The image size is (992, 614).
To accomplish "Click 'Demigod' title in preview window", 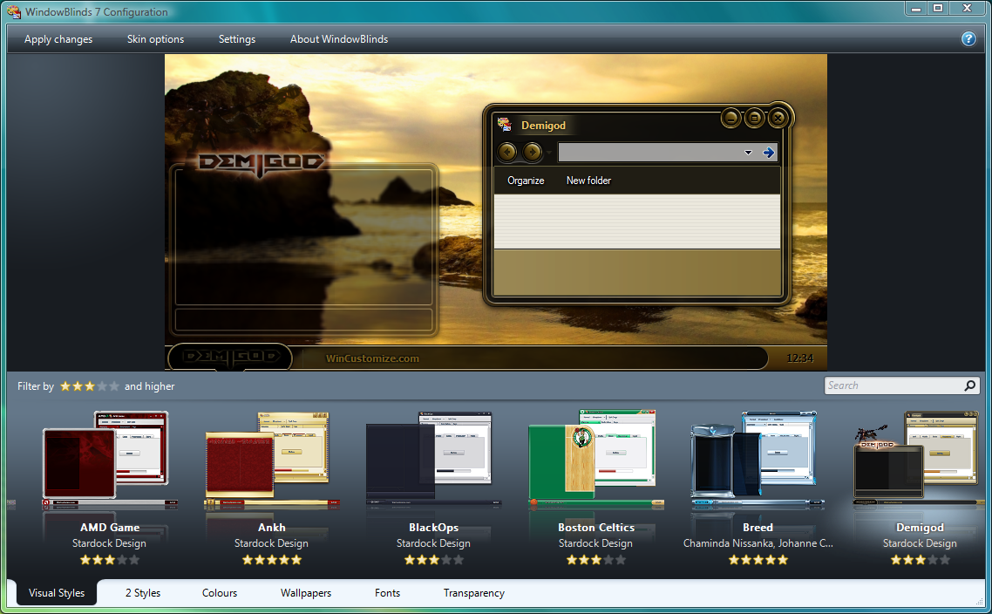I will [543, 126].
